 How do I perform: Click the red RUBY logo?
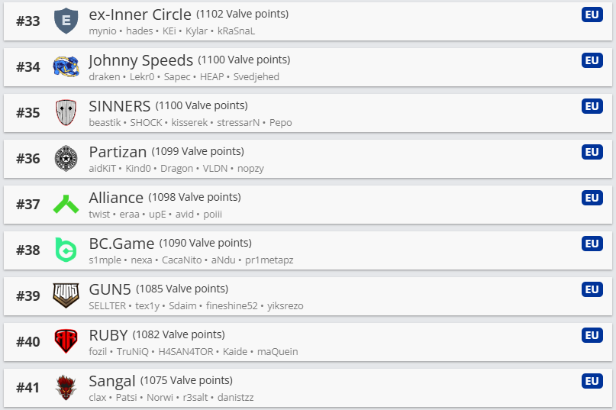coord(66,342)
